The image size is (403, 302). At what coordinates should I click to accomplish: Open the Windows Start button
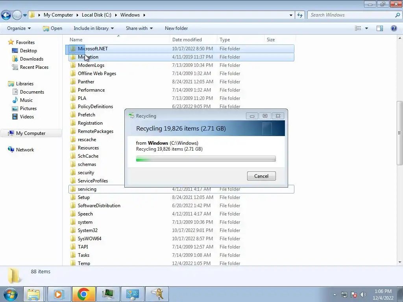[10, 294]
